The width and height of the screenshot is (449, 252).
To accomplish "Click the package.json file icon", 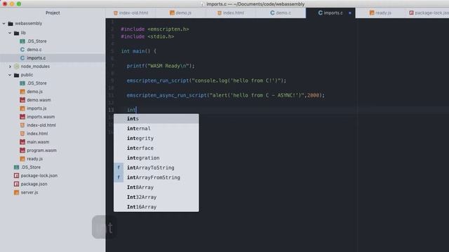I will [x=16, y=184].
